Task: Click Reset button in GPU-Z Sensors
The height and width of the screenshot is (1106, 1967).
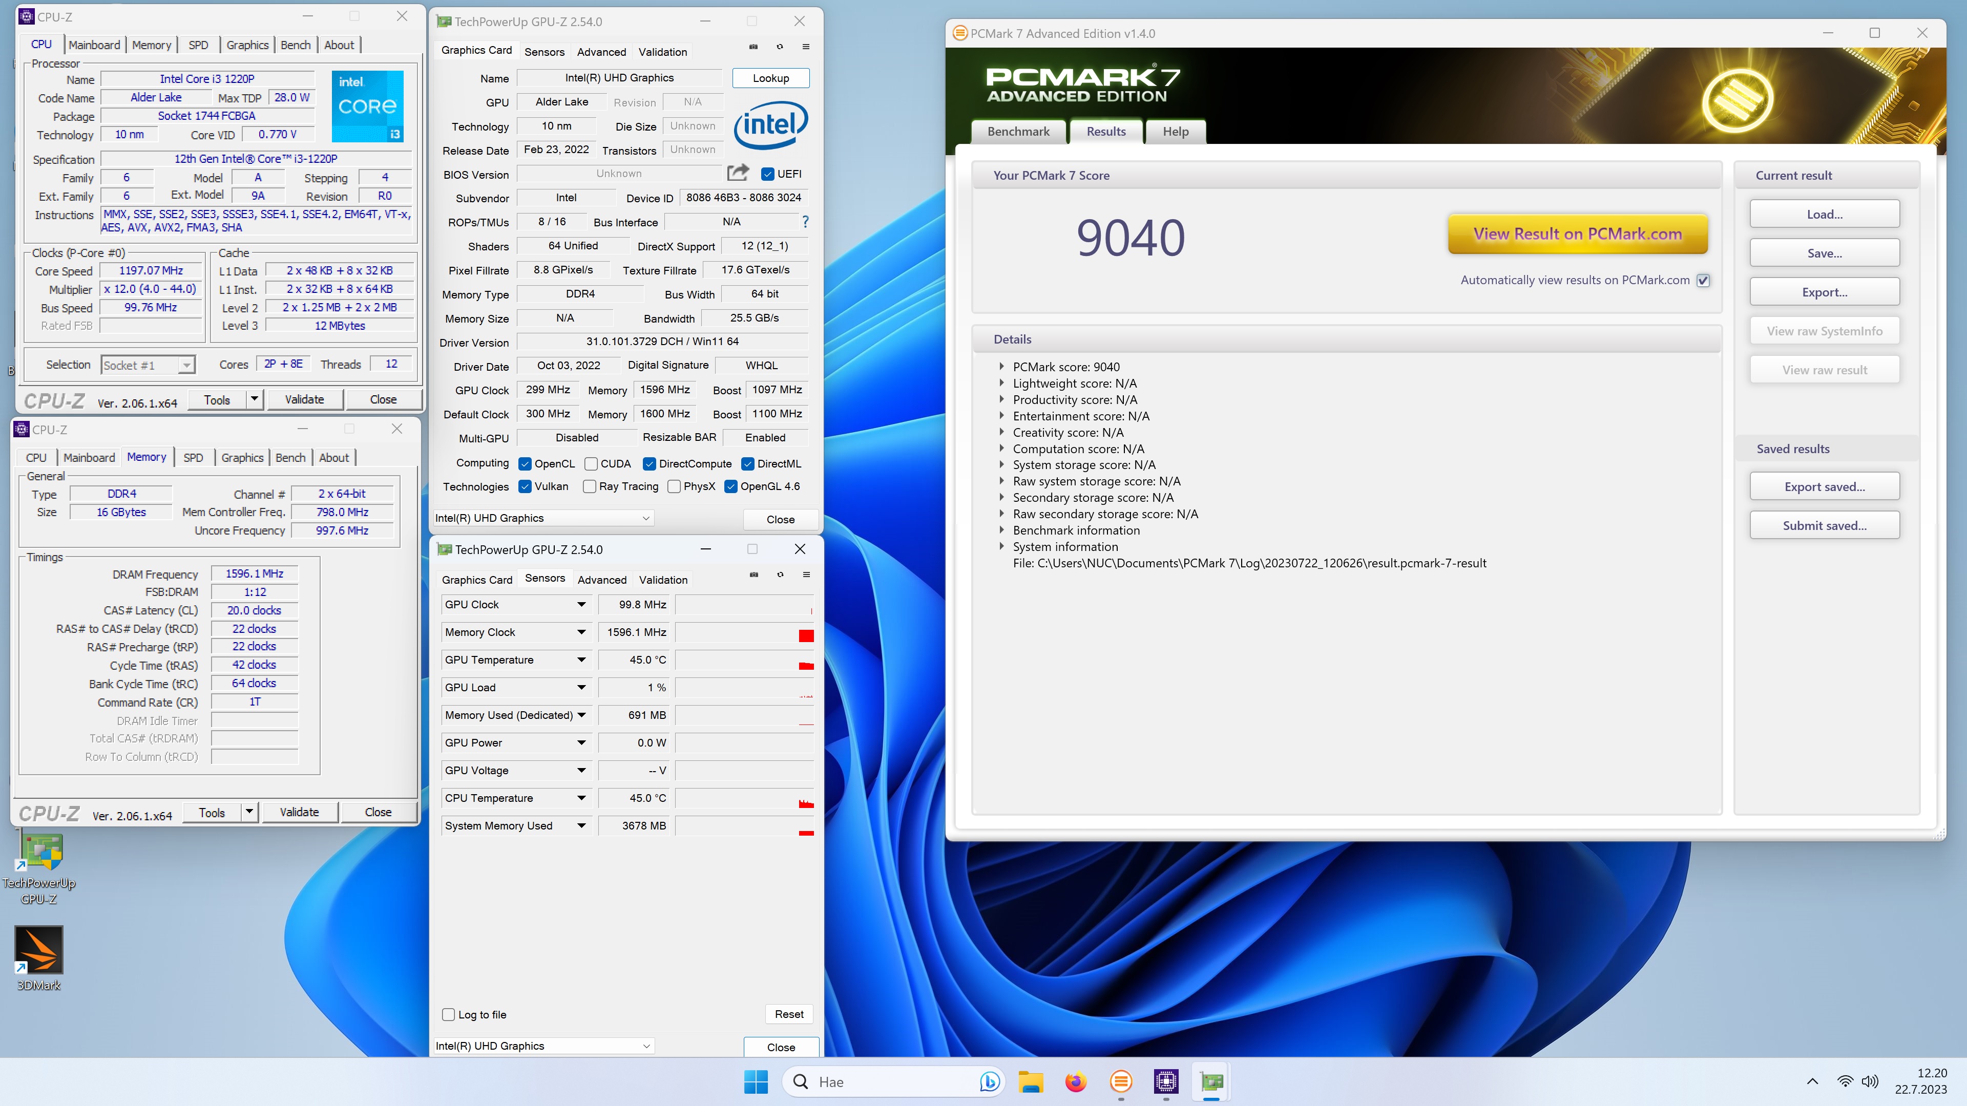Action: point(789,1014)
